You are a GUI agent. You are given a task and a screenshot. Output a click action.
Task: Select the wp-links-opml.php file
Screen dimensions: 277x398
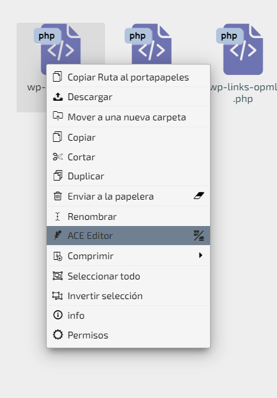(243, 63)
